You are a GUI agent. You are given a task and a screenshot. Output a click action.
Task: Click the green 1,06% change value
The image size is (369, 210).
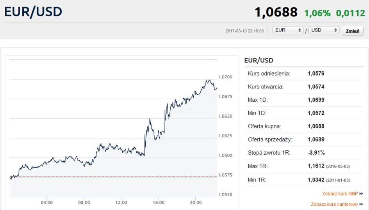click(317, 13)
